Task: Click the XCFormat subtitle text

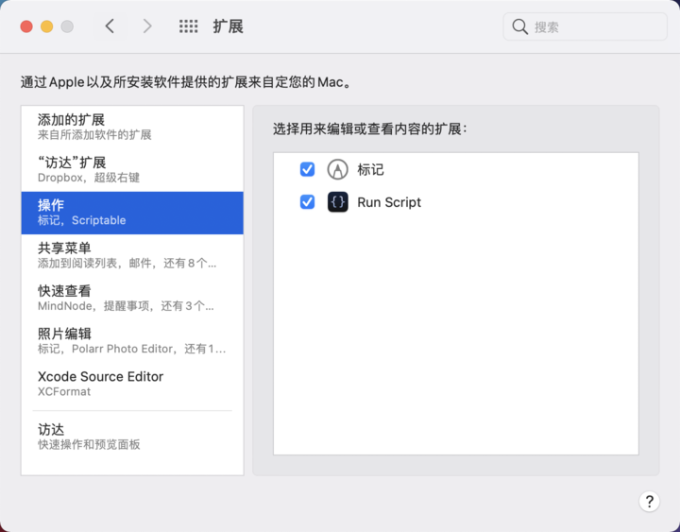Action: (64, 392)
